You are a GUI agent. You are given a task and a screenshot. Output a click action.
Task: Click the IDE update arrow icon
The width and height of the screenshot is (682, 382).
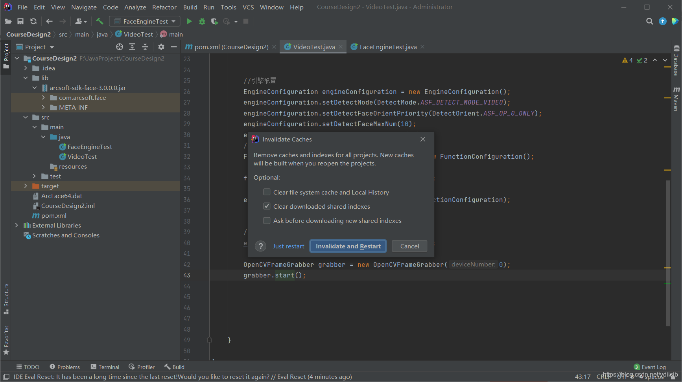(x=663, y=21)
